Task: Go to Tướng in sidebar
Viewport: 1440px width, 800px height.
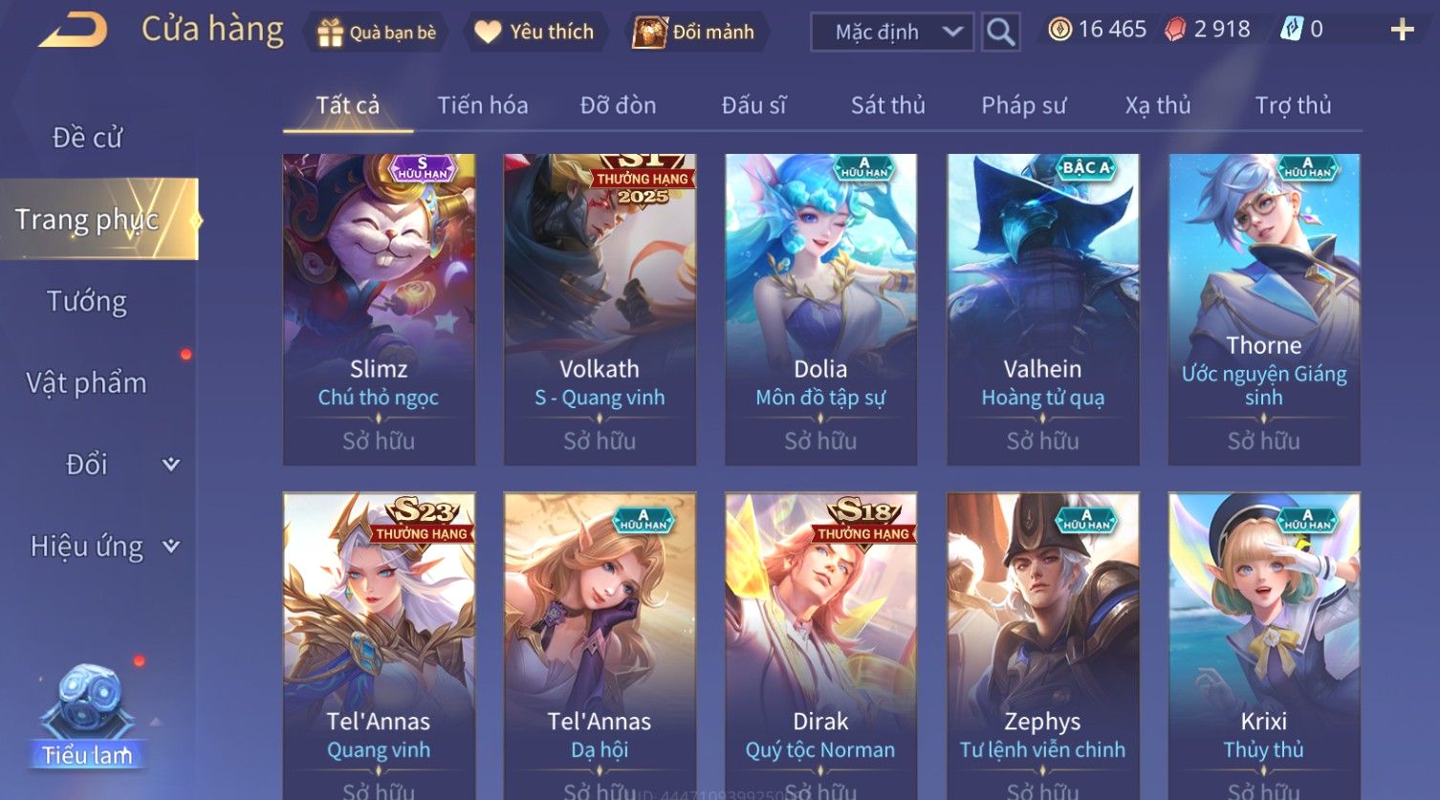Action: [87, 301]
